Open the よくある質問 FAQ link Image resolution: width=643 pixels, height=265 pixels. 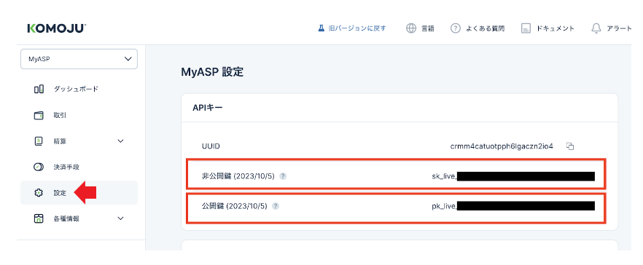(x=478, y=28)
